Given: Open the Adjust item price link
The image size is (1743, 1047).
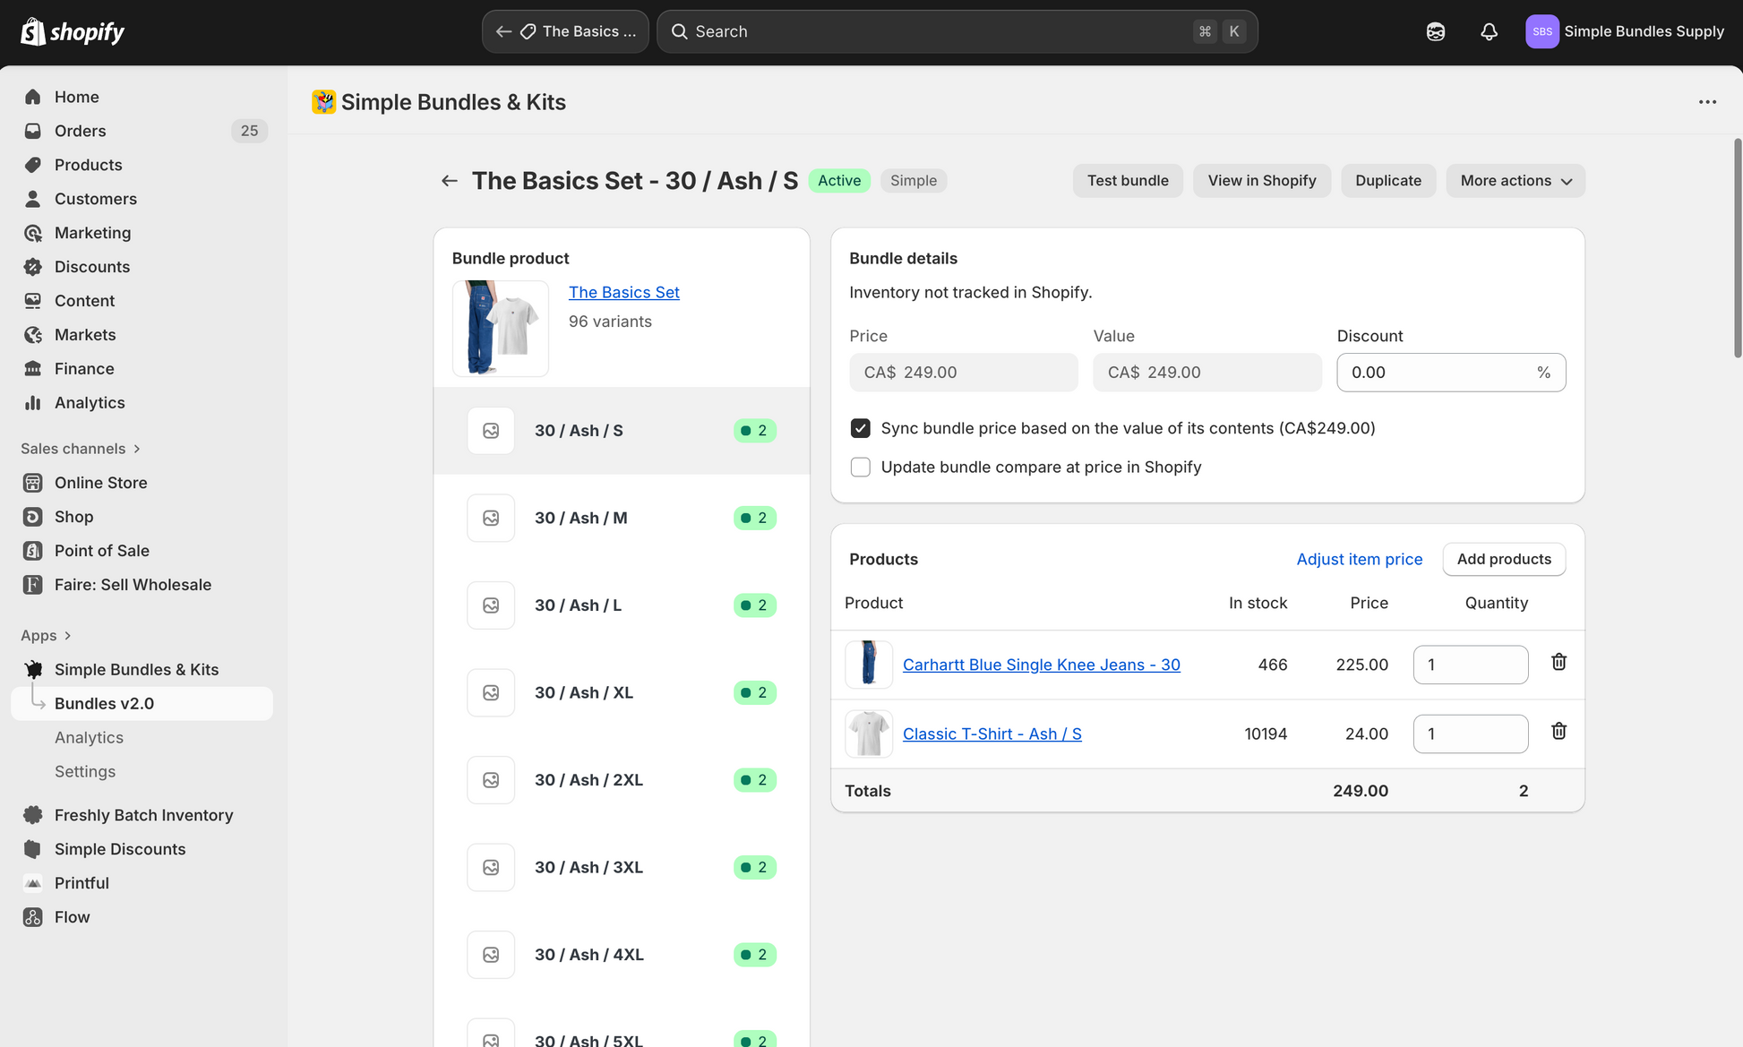Looking at the screenshot, I should 1359,559.
